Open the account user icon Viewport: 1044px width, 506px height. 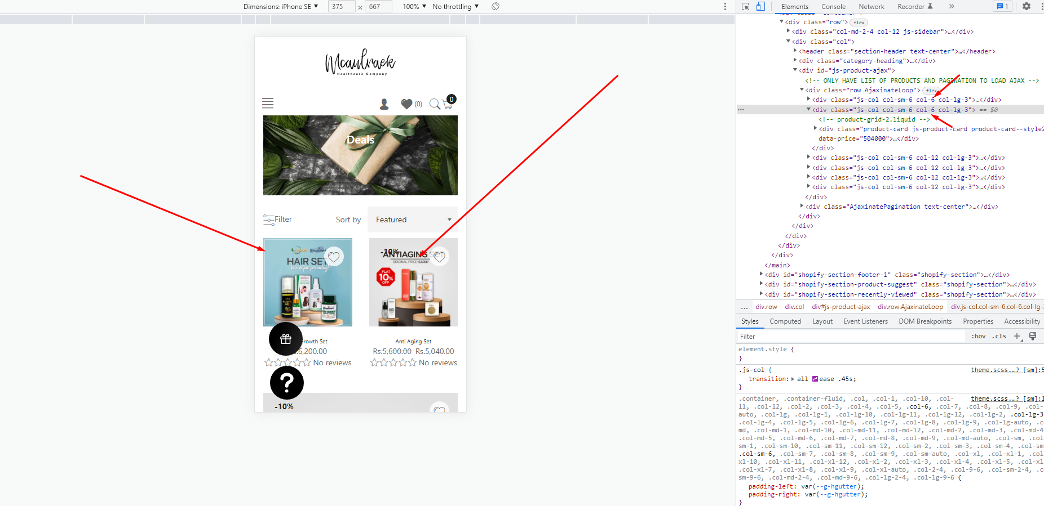[384, 104]
